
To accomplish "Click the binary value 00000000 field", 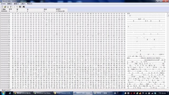I will click(4, 11).
